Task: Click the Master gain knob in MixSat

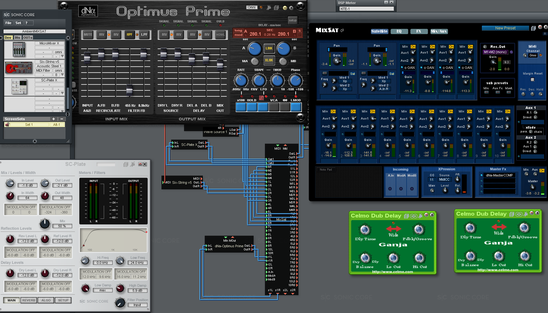Action: tap(532, 187)
